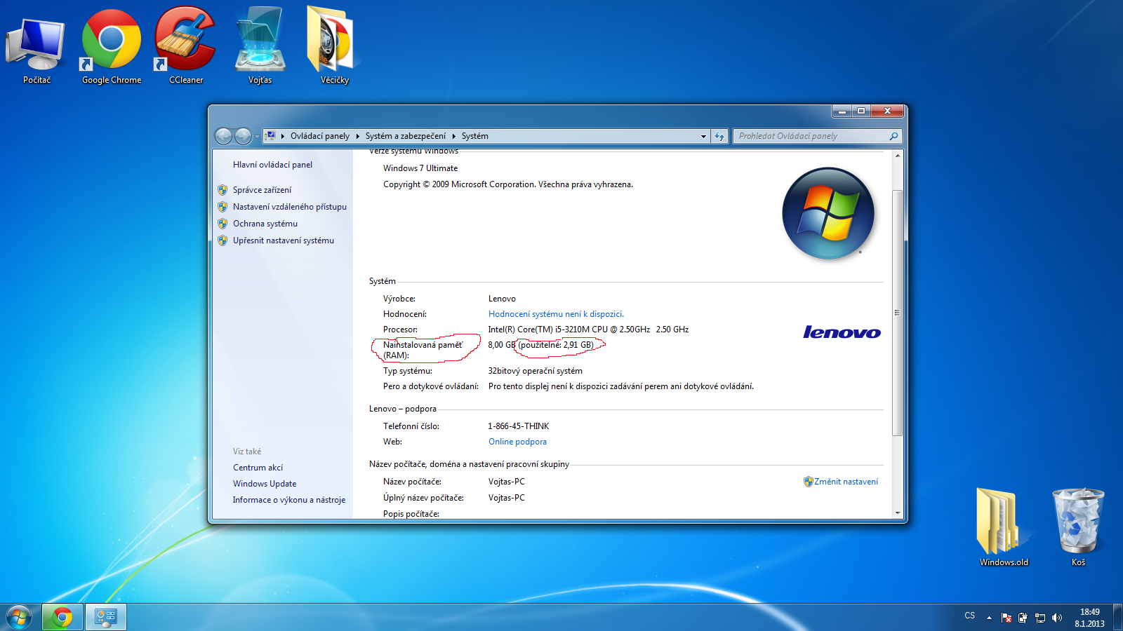1123x631 pixels.
Task: Refresh the address bar view
Action: [x=719, y=136]
